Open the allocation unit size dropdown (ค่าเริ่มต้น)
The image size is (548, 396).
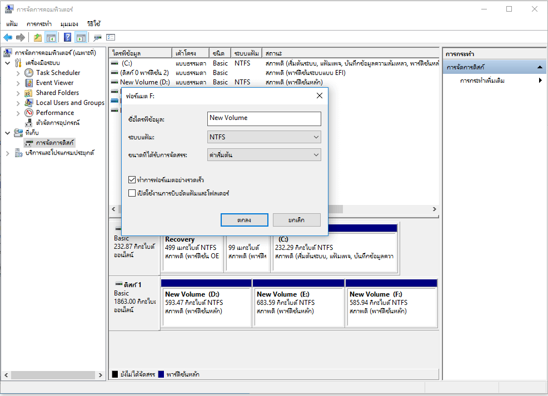click(264, 155)
